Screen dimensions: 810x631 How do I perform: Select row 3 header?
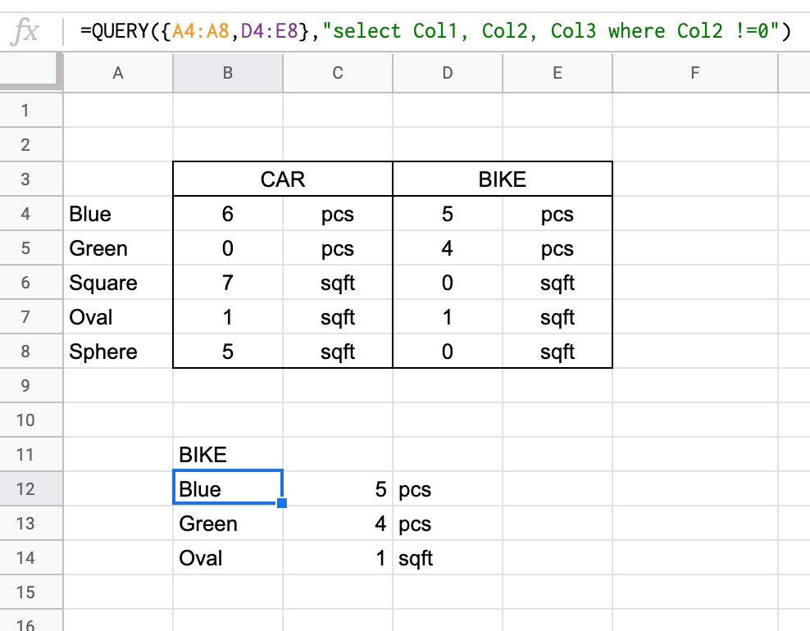point(31,179)
